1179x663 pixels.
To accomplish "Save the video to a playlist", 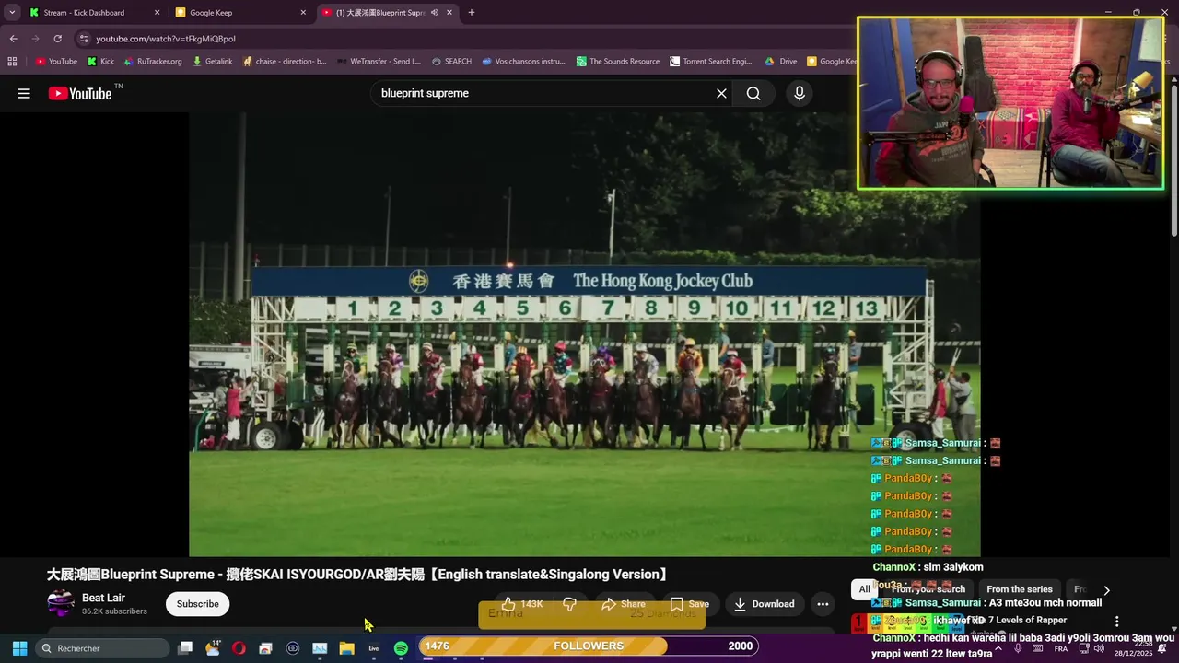I will pos(689,604).
